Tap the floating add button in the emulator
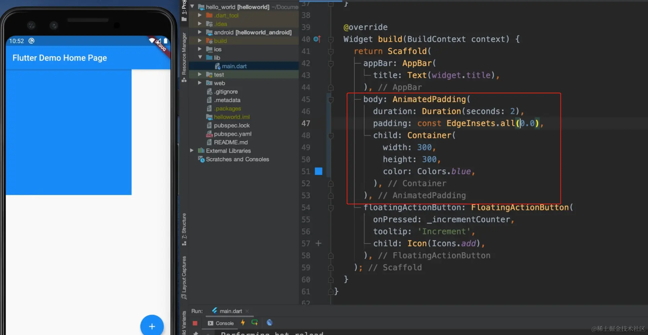Screen dimensions: 648x335 click(152, 326)
